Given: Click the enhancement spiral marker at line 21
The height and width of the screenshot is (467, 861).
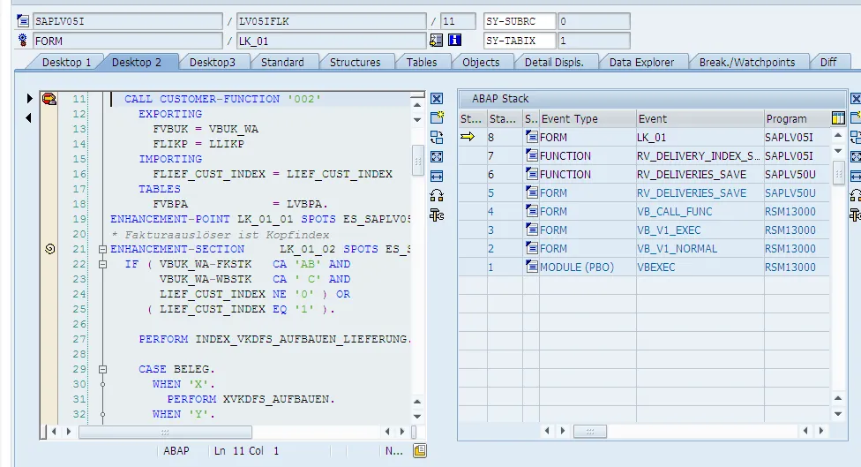Looking at the screenshot, I should click(49, 250).
